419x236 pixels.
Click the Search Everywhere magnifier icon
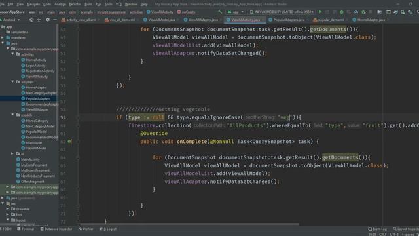click(x=418, y=12)
